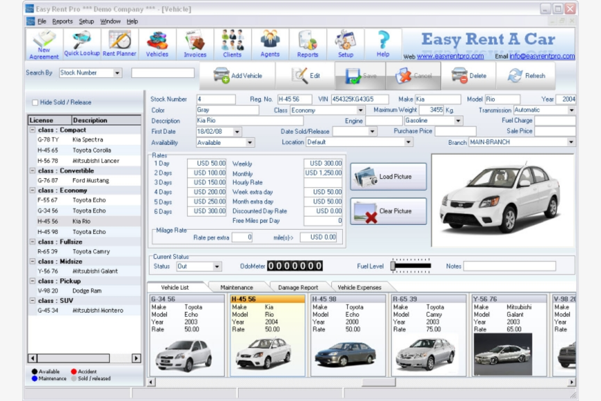Screen dimensions: 601x401
Task: Click the Load Picture button
Action: pyautogui.click(x=388, y=176)
